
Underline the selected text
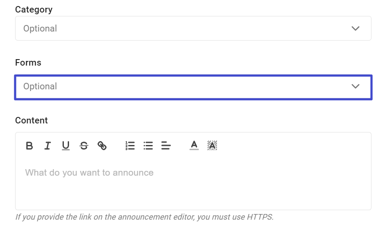[x=66, y=146]
